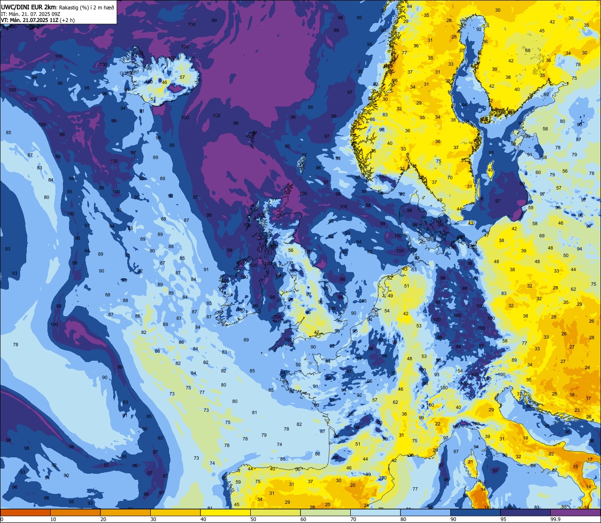Click the light blue 70–80 legend swatch
Viewport: 601px width, 523px height.
375,512
